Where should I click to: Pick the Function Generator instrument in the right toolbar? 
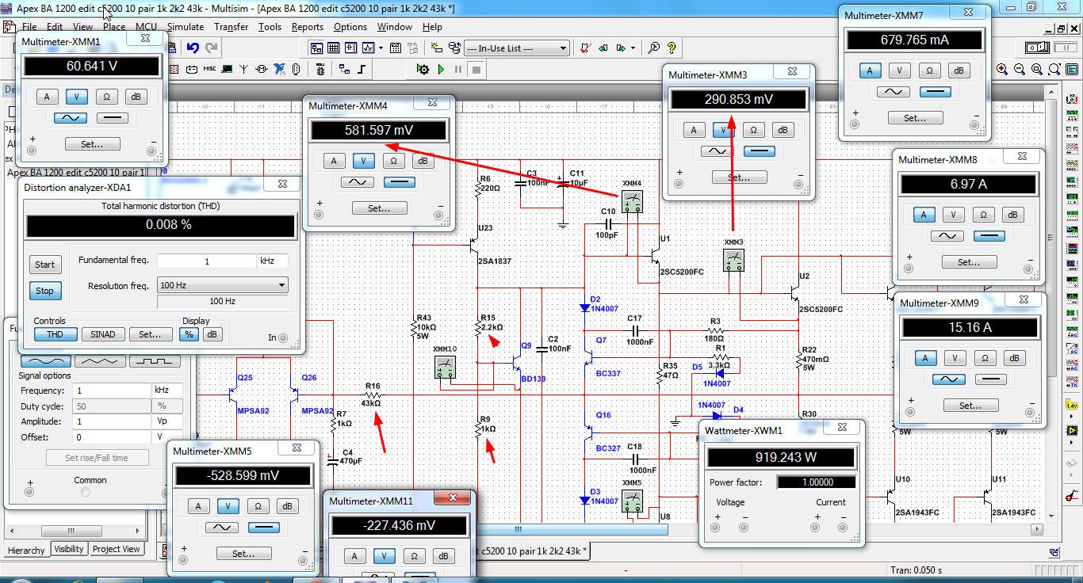click(1072, 116)
